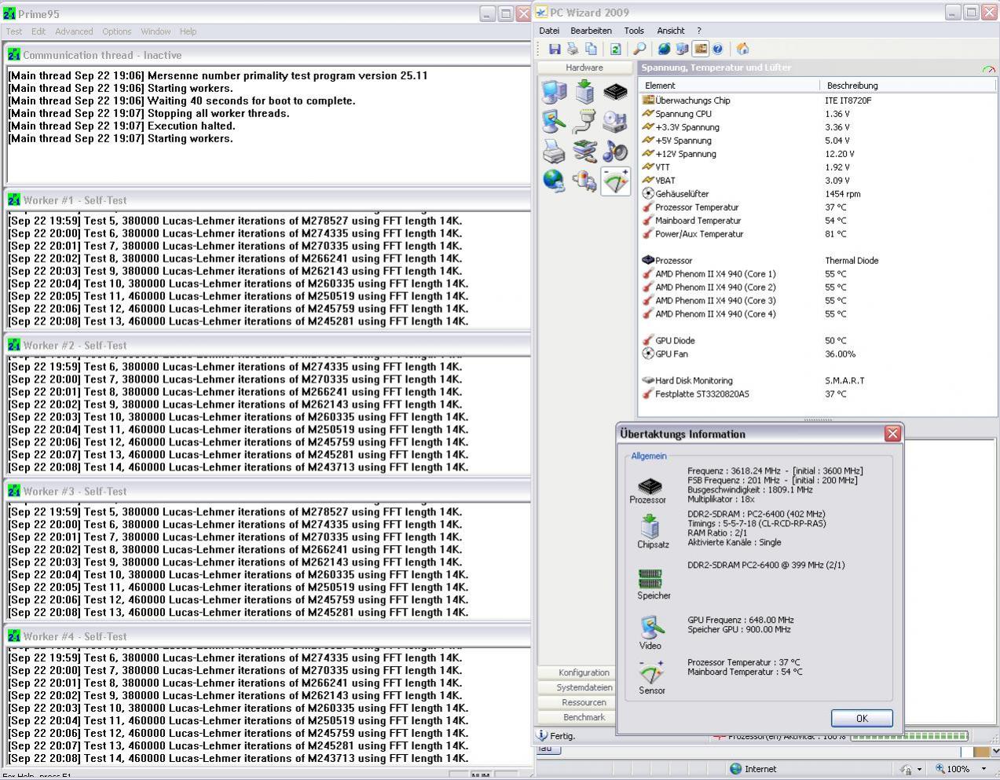This screenshot has width=1000, height=780.
Task: Open the Multimedia music note icon
Action: coord(615,151)
